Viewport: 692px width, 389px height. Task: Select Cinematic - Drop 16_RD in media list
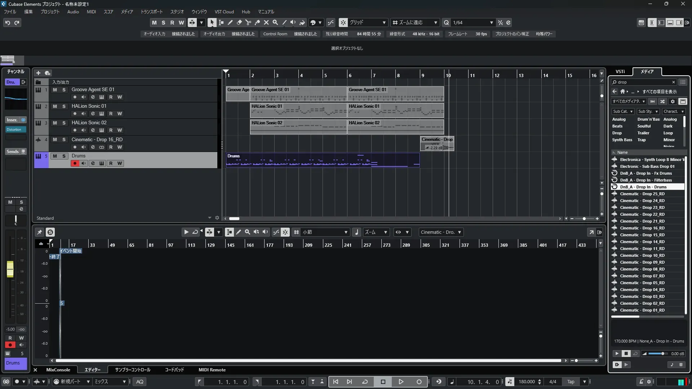(642, 228)
